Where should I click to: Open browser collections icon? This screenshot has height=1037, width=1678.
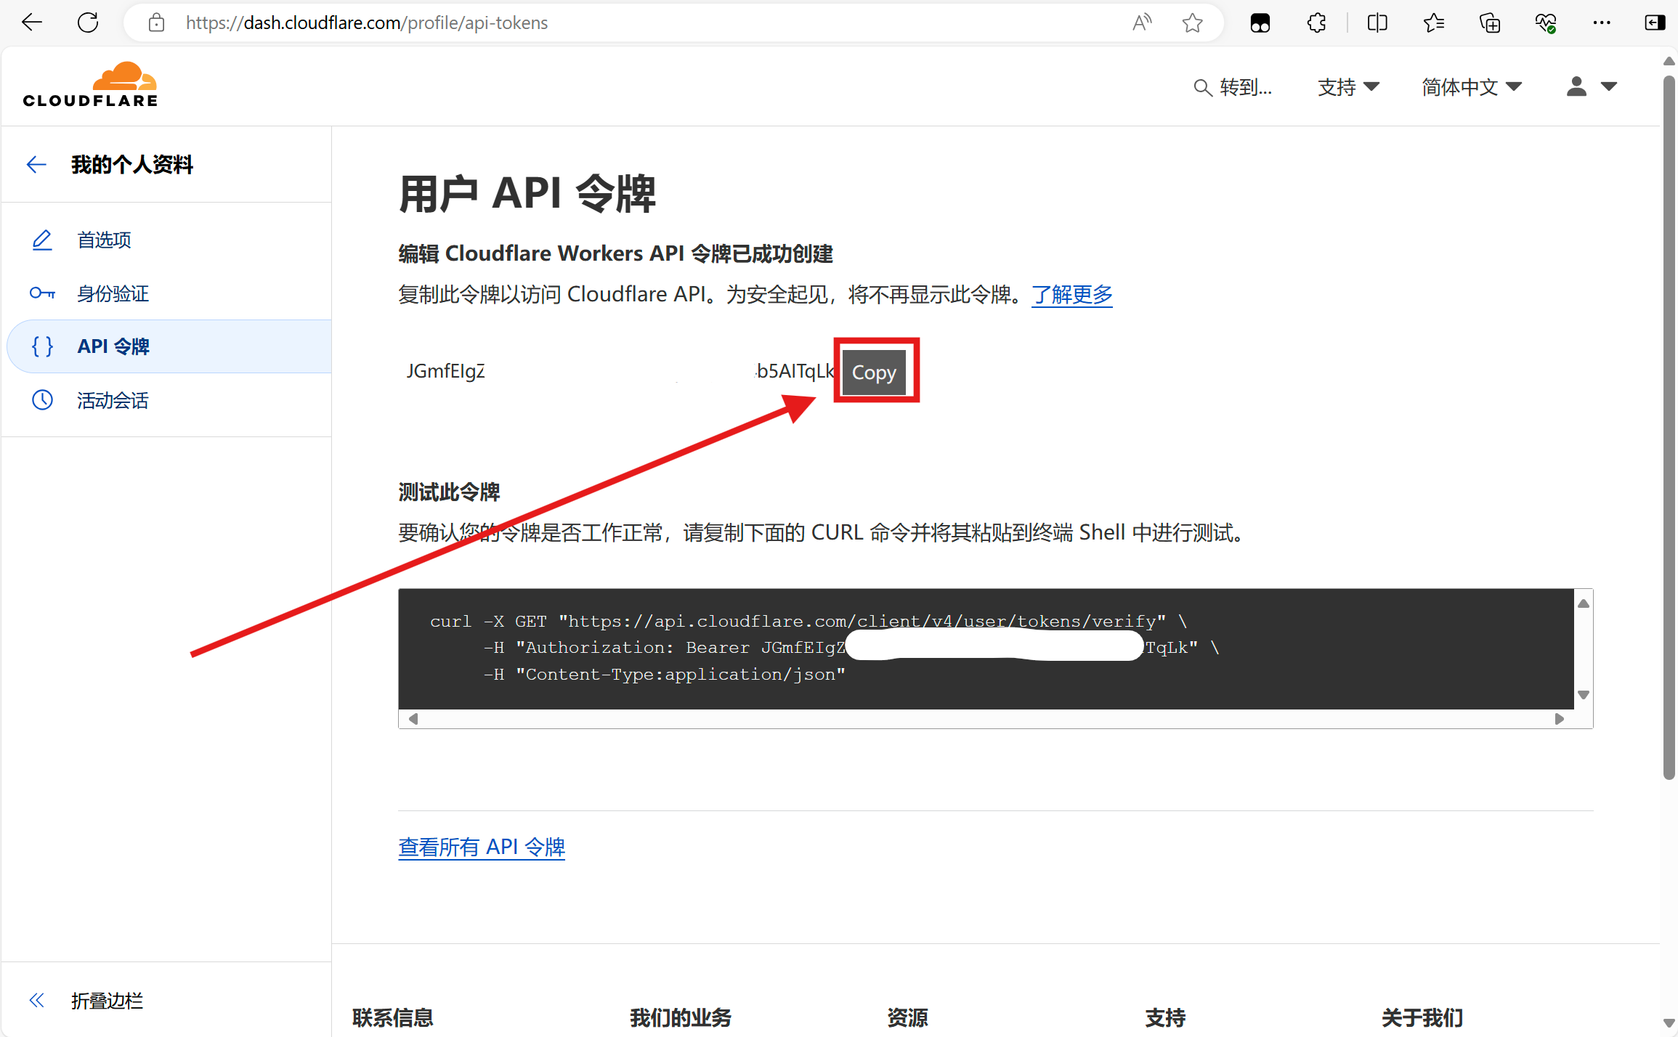tap(1490, 23)
